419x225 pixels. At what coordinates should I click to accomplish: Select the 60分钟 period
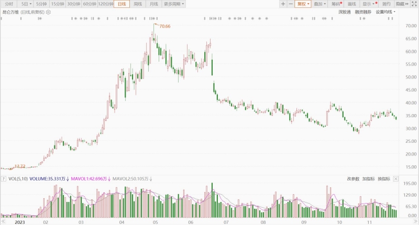point(90,4)
